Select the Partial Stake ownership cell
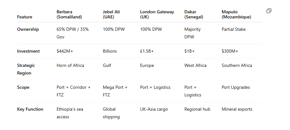 tap(234, 29)
